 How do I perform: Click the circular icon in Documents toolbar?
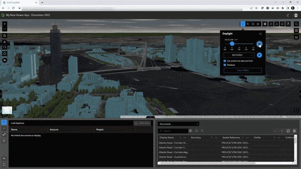click(196, 131)
